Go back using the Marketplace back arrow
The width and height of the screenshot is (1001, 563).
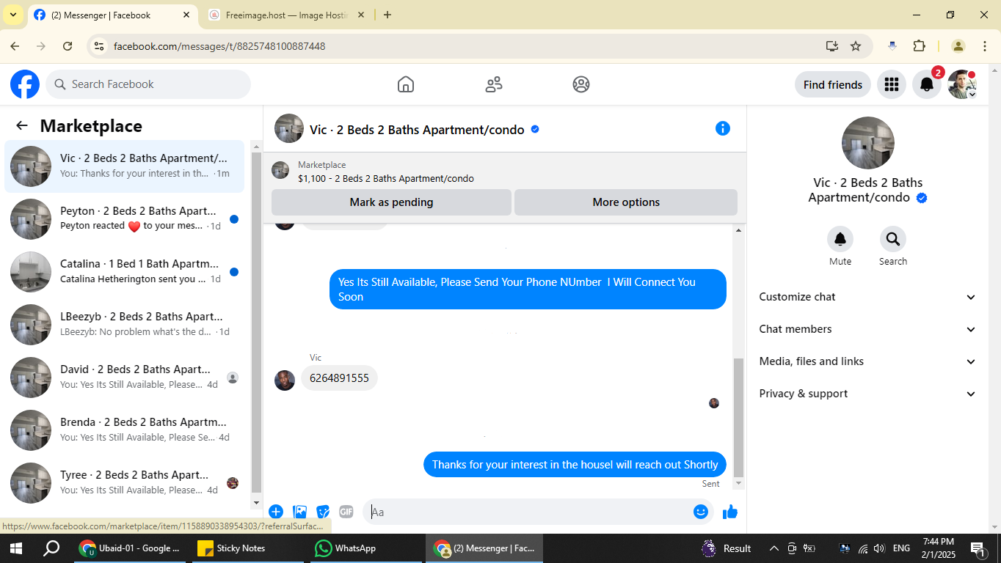tap(22, 125)
